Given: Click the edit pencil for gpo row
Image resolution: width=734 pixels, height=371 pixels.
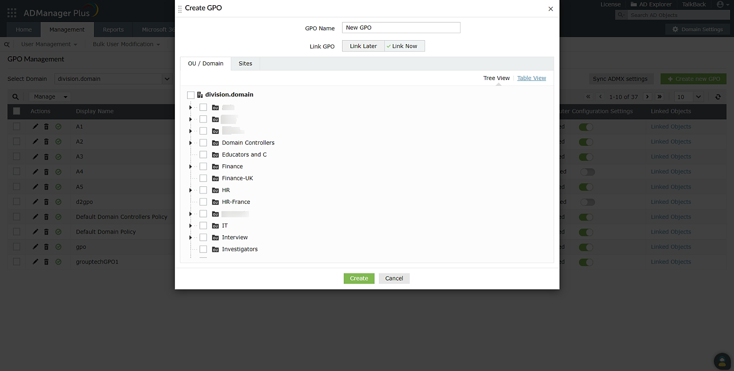Looking at the screenshot, I should click(x=36, y=247).
